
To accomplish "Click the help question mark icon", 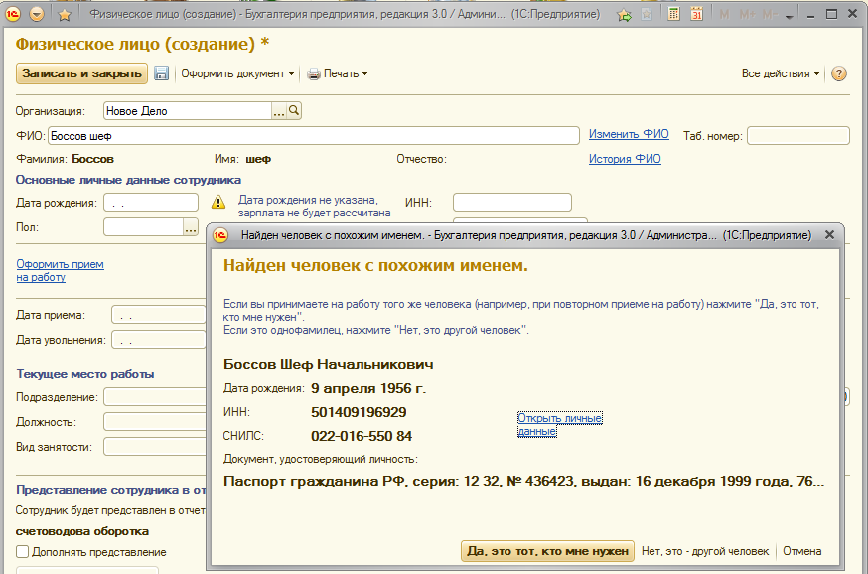I will tap(839, 73).
